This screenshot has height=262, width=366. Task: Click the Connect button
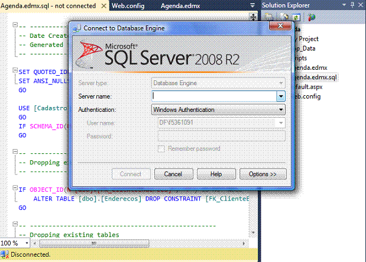click(x=131, y=174)
